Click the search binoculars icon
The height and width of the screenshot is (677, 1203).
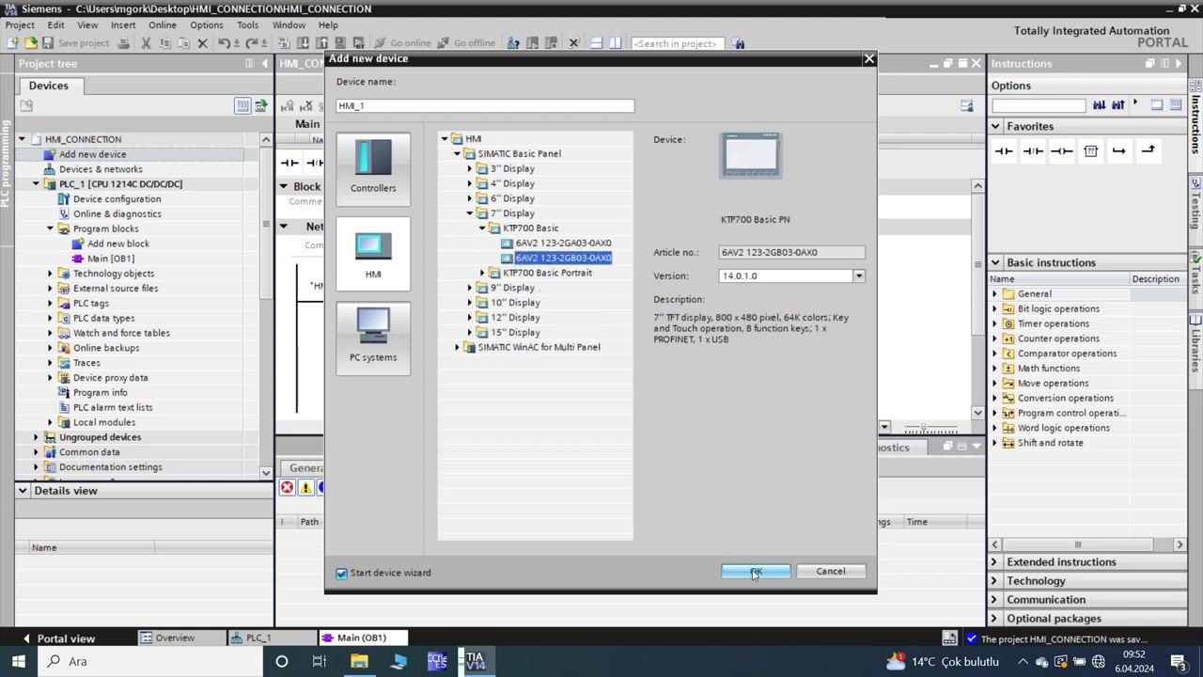(739, 43)
